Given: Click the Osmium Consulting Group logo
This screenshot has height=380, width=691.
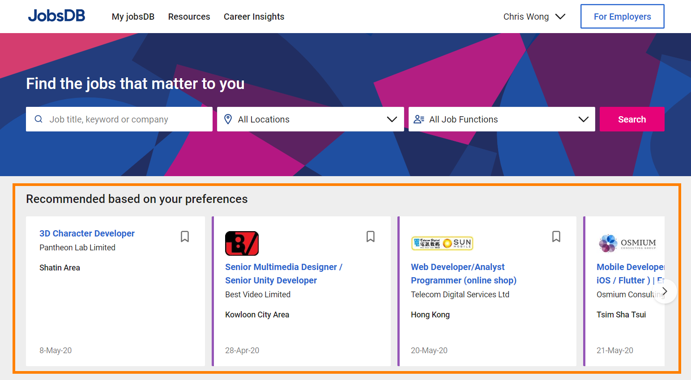Looking at the screenshot, I should tap(627, 243).
